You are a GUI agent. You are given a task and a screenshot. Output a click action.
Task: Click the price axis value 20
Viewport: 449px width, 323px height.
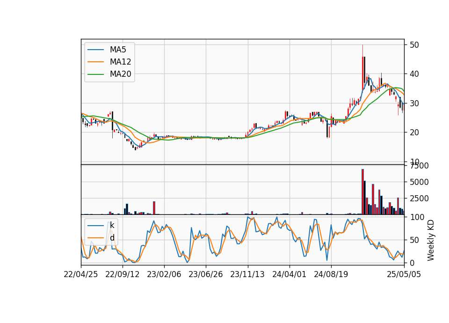[414, 132]
